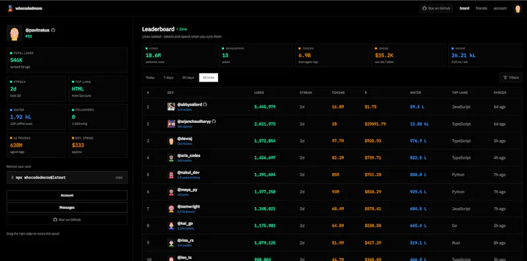Click the npx whocodedmore@latest command field
Viewport: 527px width, 261px height.
point(67,178)
